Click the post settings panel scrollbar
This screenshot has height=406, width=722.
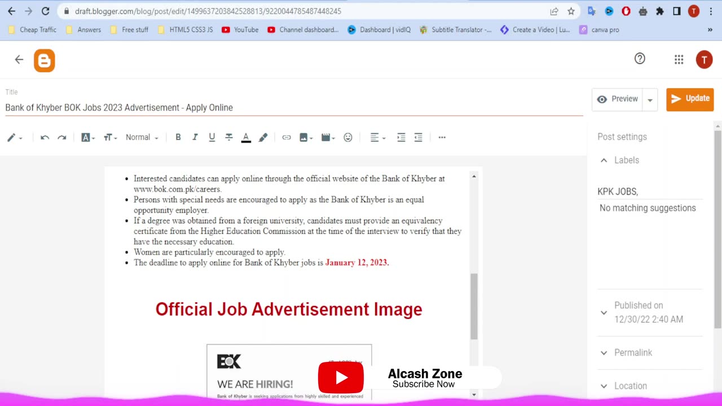(717, 228)
